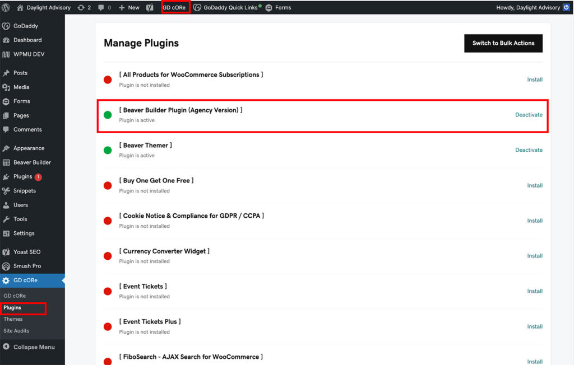Viewport: 574px width, 365px height.
Task: Select GD cORe in the top admin bar
Action: tap(175, 7)
